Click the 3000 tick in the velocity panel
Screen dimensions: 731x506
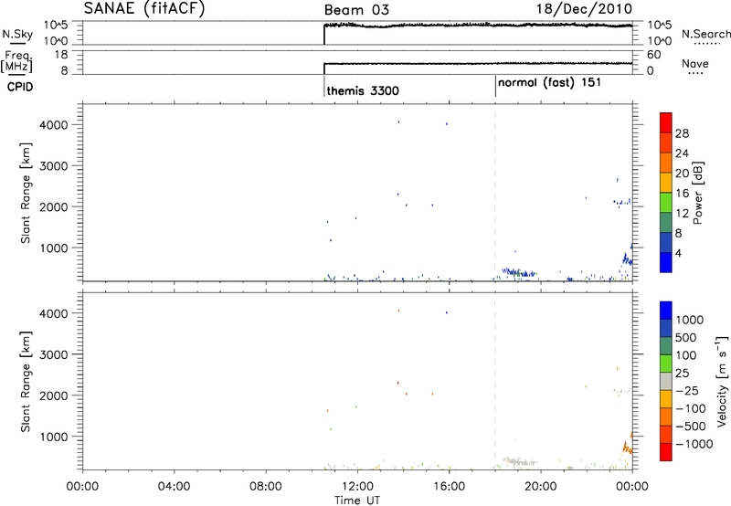[x=54, y=354]
